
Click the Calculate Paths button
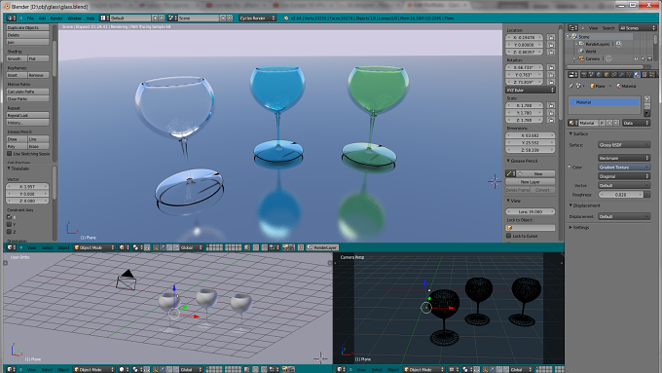pyautogui.click(x=28, y=92)
